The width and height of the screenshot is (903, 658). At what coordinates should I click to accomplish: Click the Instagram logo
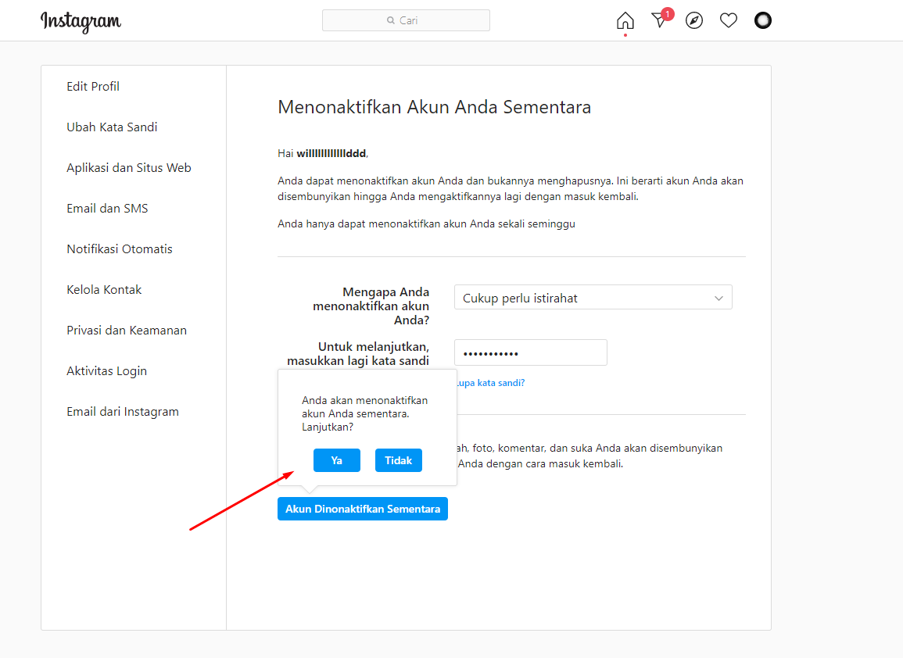81,21
